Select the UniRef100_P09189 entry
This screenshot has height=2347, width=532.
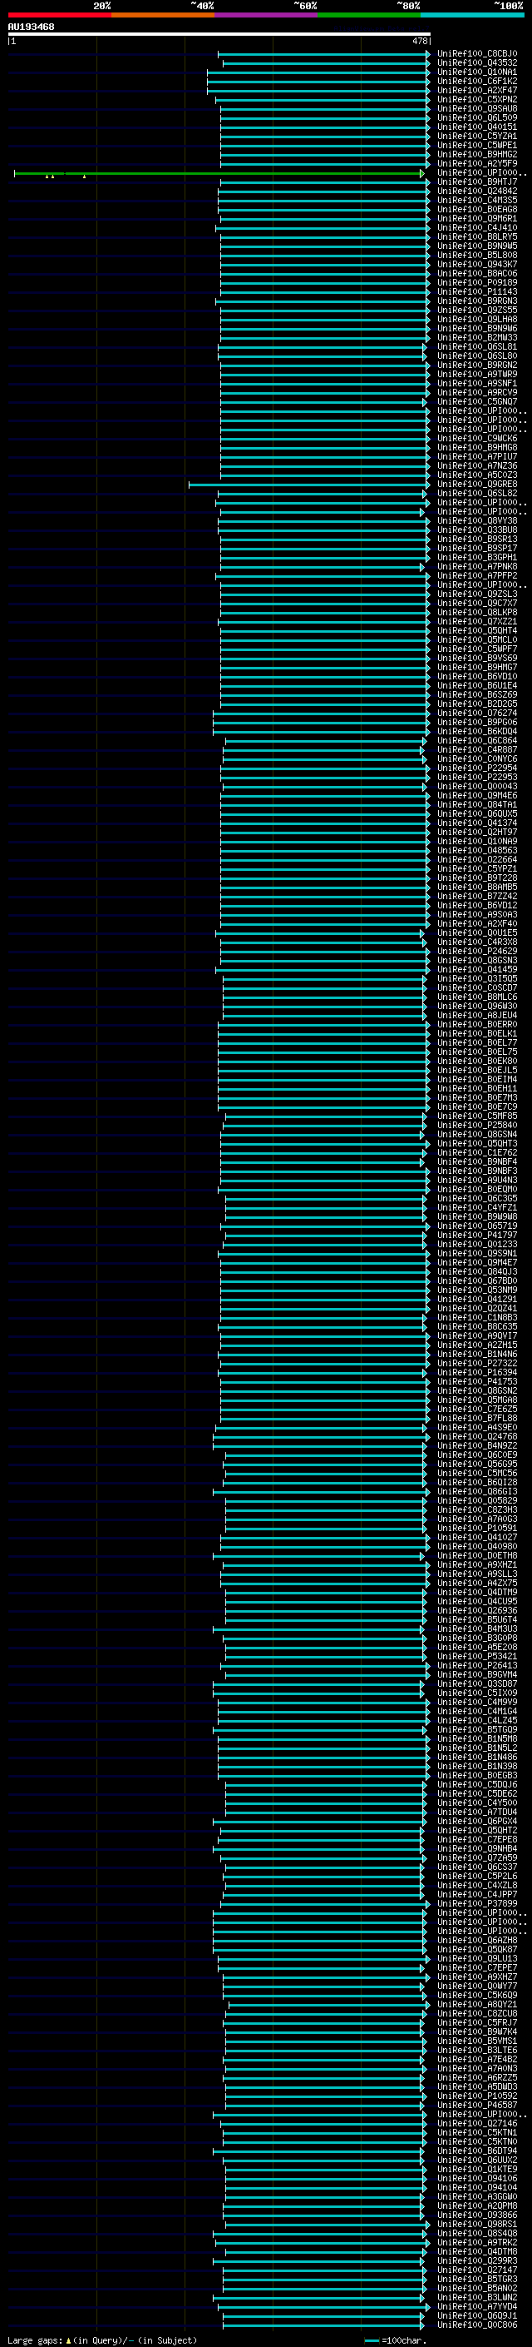pyautogui.click(x=476, y=282)
